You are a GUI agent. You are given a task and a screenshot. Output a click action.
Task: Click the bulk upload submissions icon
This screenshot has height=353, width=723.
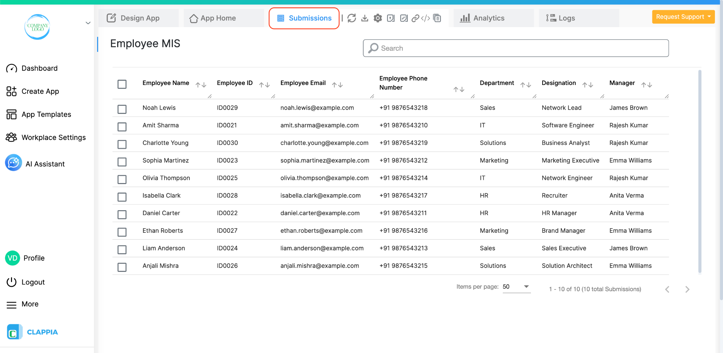tap(391, 18)
